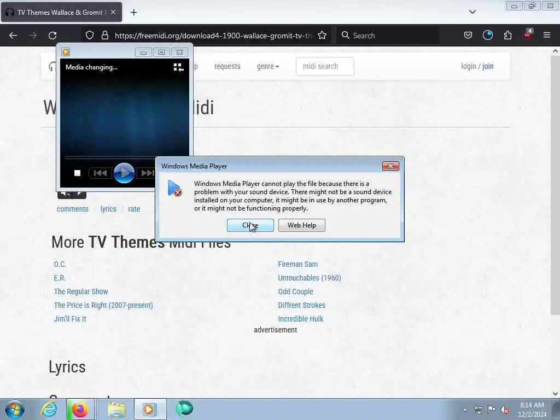560x420 pixels.
Task: Open the requests menu item
Action: pos(227,66)
